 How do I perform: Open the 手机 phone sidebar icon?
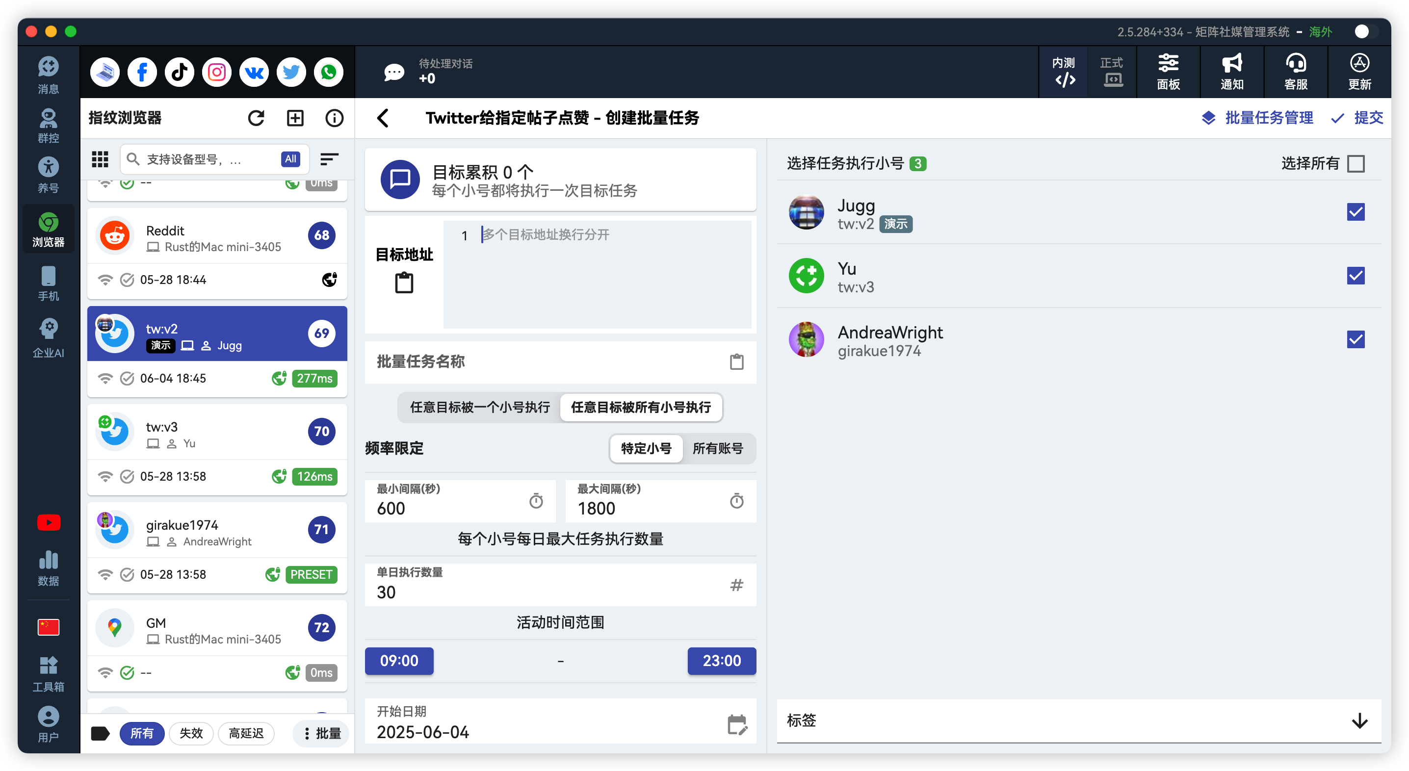48,283
